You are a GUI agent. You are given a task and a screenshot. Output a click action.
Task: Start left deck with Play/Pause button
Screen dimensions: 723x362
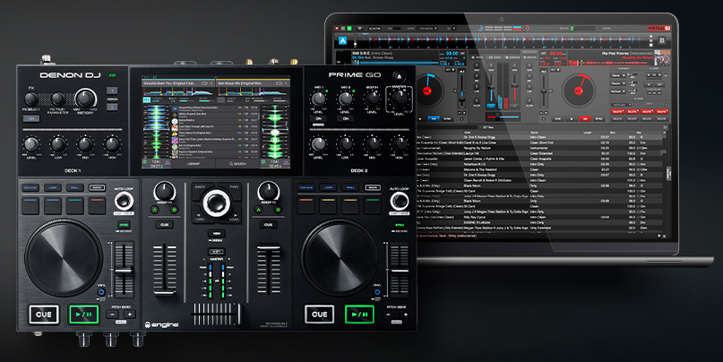tap(84, 315)
